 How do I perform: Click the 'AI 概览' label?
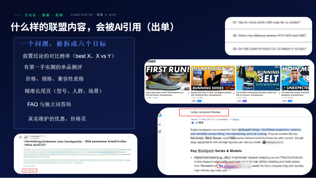200,123
